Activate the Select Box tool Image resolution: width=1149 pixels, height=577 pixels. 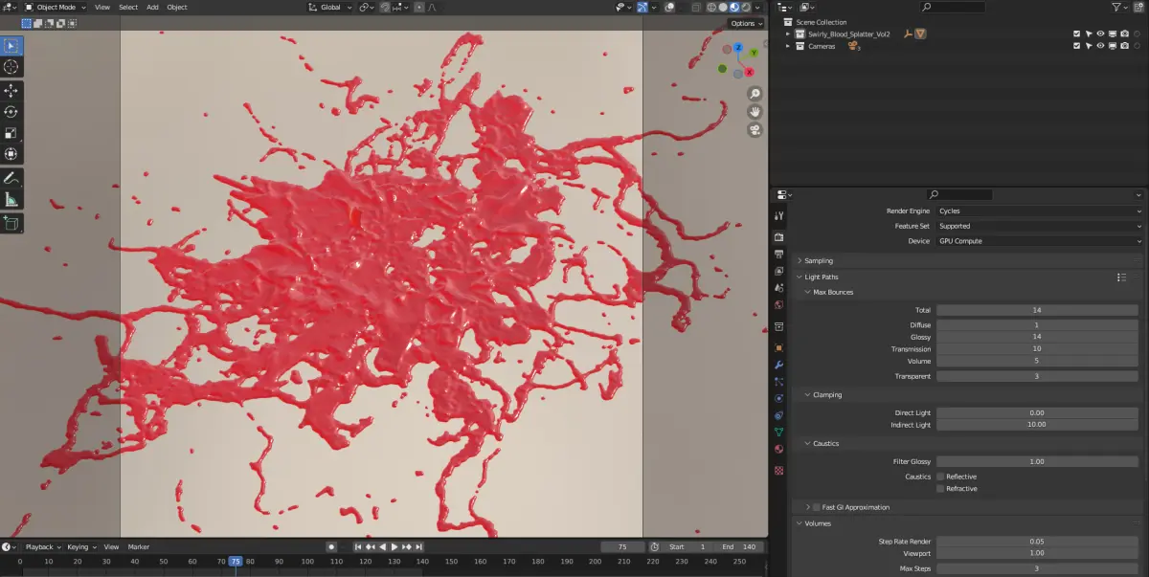coord(11,46)
